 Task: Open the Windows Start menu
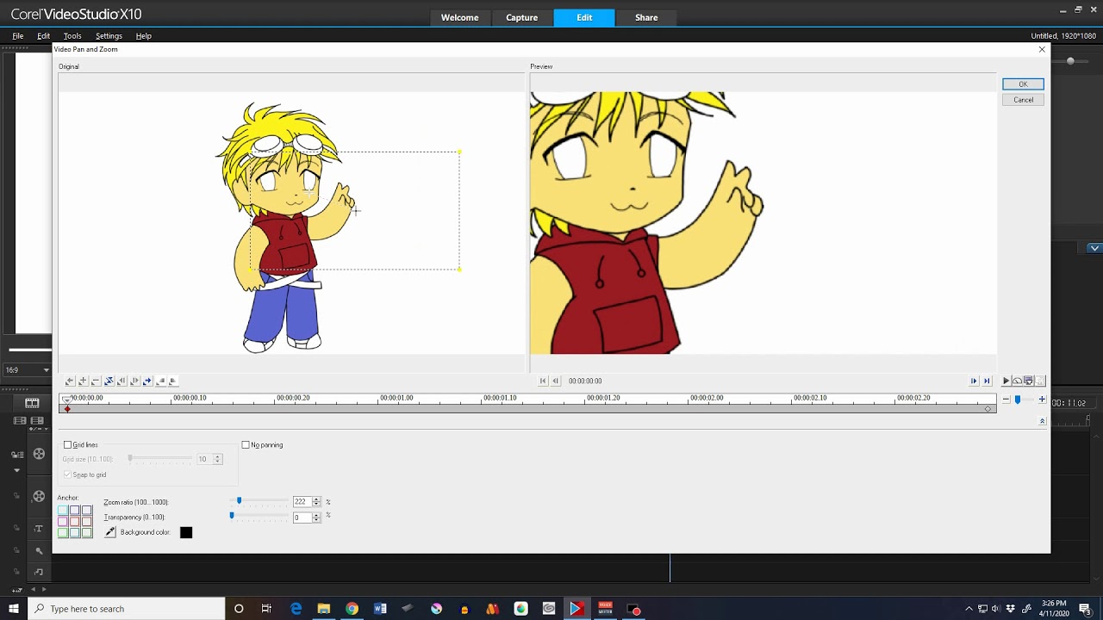pyautogui.click(x=14, y=609)
